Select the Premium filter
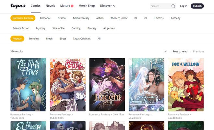This screenshot has height=130, width=214. (198, 51)
